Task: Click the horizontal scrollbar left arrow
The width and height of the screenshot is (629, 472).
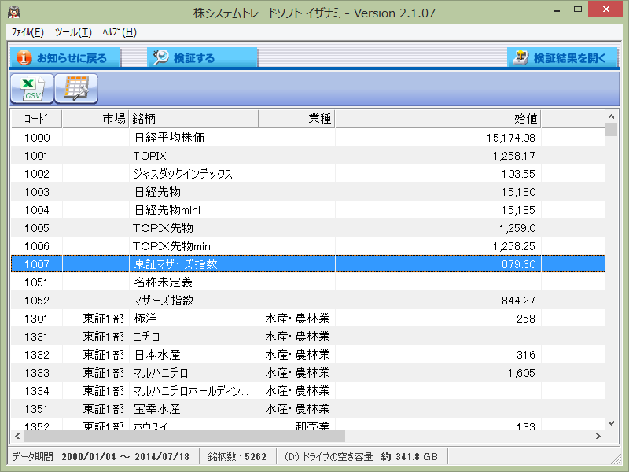Action: coord(17,436)
